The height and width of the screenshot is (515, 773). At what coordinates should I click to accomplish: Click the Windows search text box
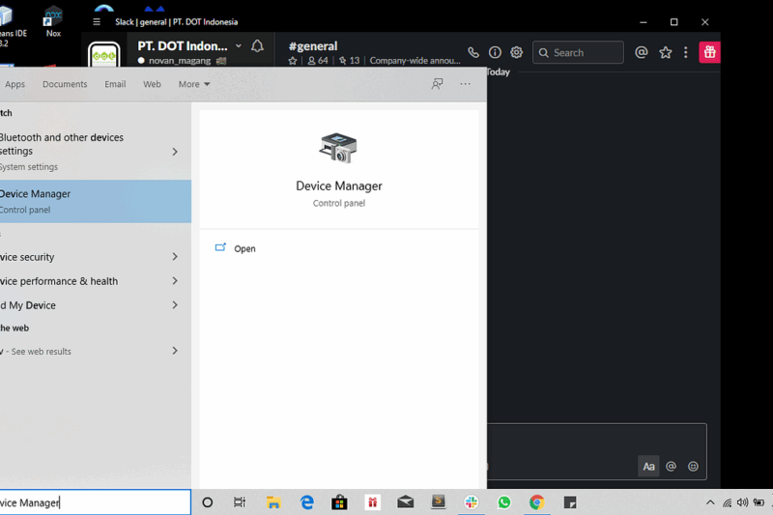pos(95,502)
